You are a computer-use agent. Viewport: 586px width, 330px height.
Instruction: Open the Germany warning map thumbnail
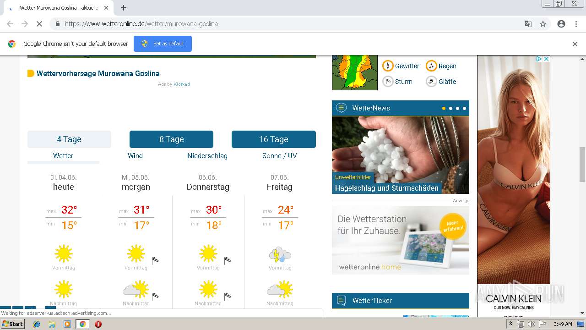pyautogui.click(x=355, y=72)
